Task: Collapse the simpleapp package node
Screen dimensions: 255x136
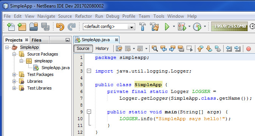Action: tap(21, 61)
